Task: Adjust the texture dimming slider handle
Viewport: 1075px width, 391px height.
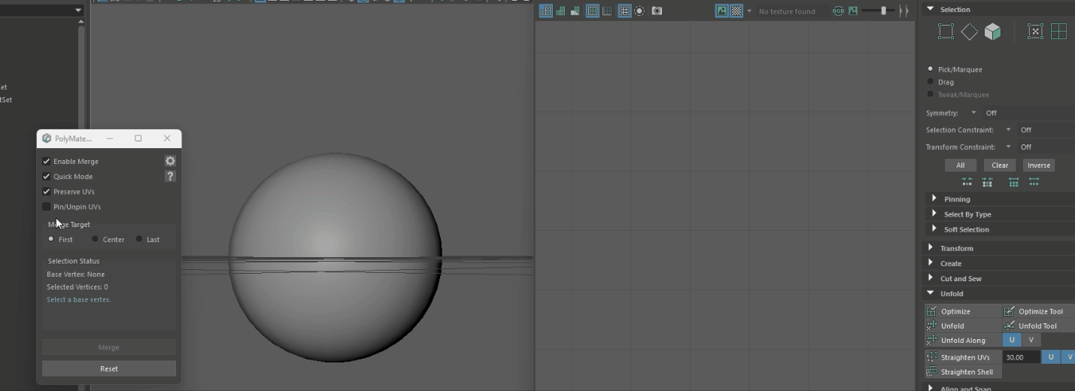Action: click(883, 11)
